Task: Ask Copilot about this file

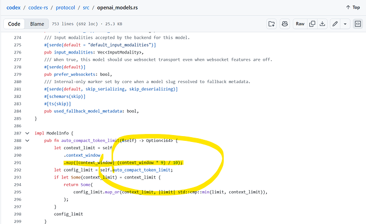Action: tap(285, 24)
